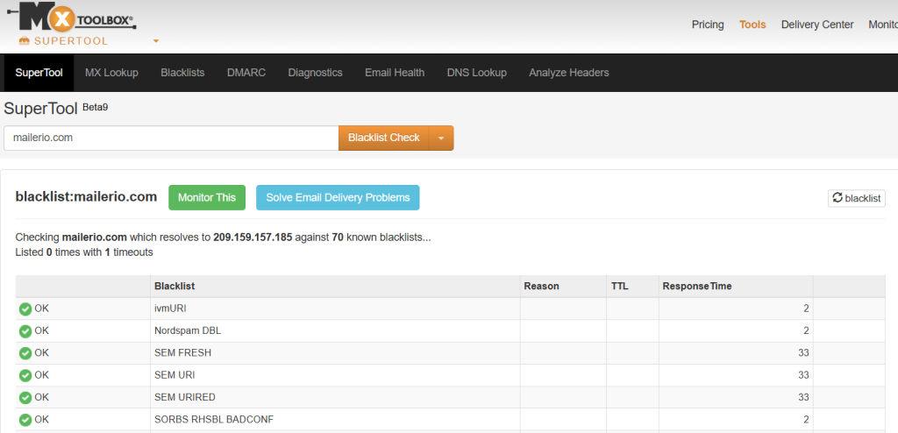Switch to the DMARC tab

pyautogui.click(x=246, y=73)
